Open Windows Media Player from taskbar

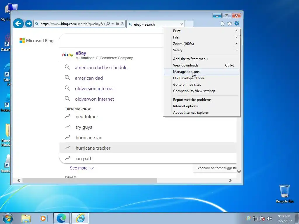[43, 218]
